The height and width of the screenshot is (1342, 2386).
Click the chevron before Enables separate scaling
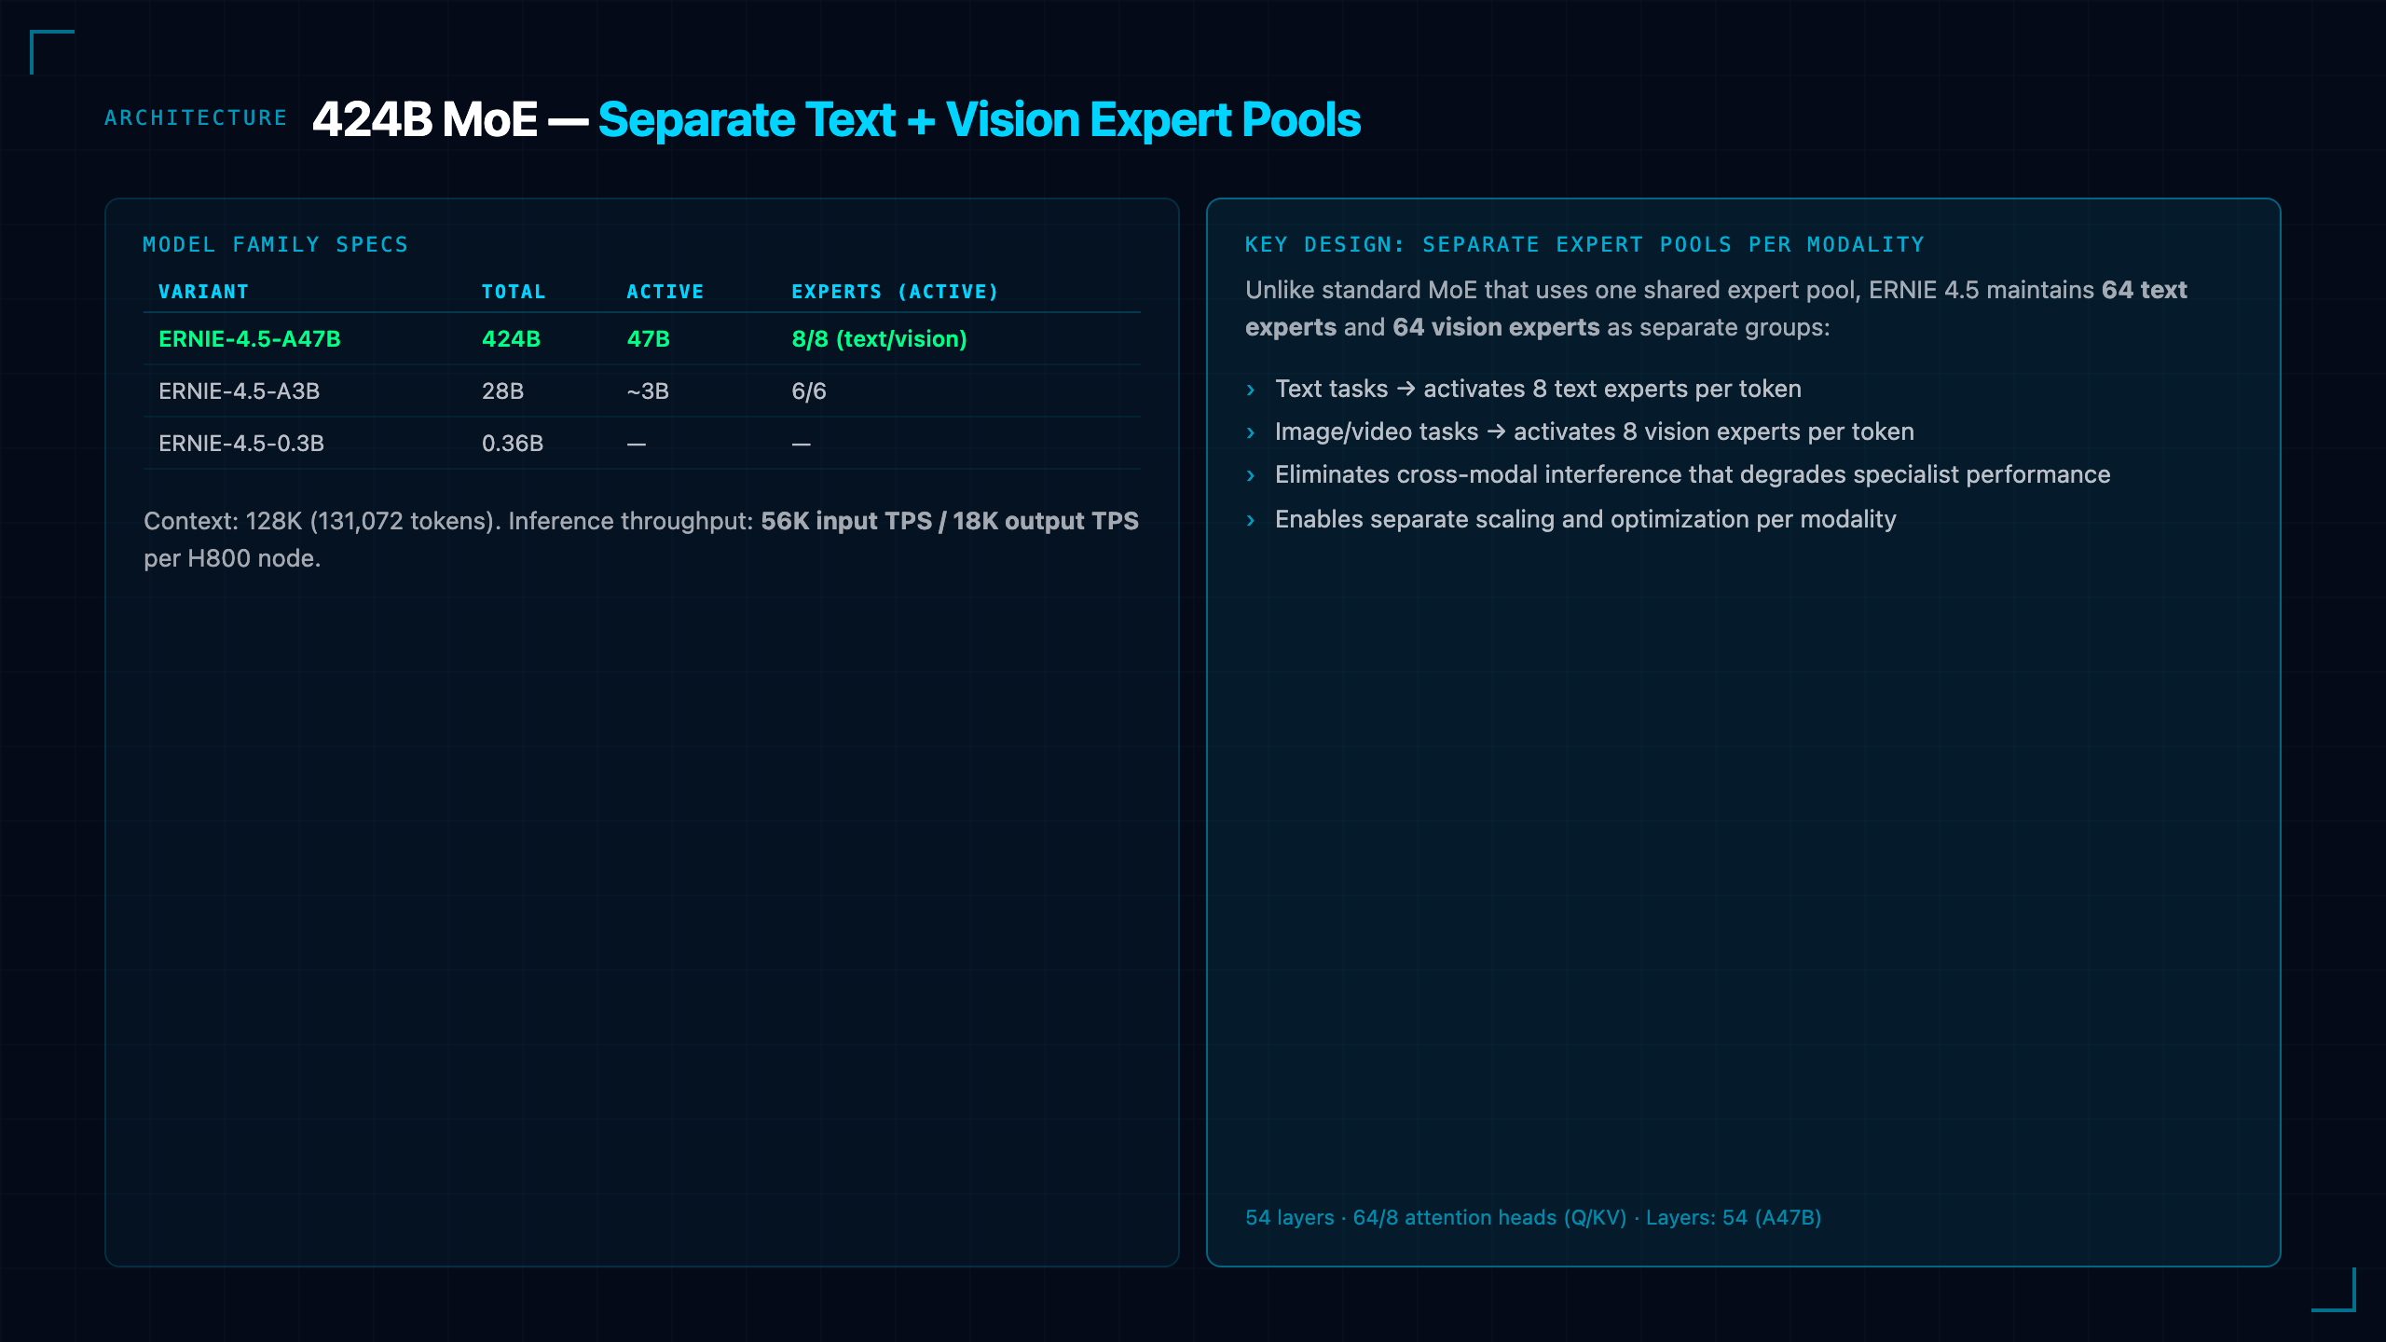1251,521
